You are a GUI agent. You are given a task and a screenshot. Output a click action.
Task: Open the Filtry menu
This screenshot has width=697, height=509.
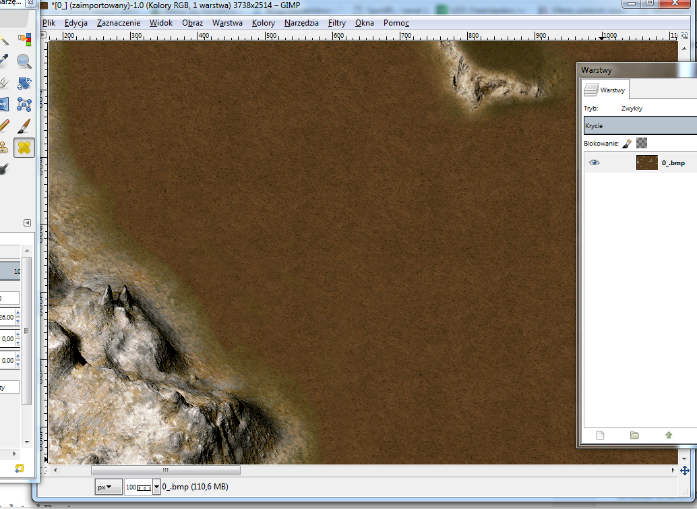pyautogui.click(x=337, y=23)
